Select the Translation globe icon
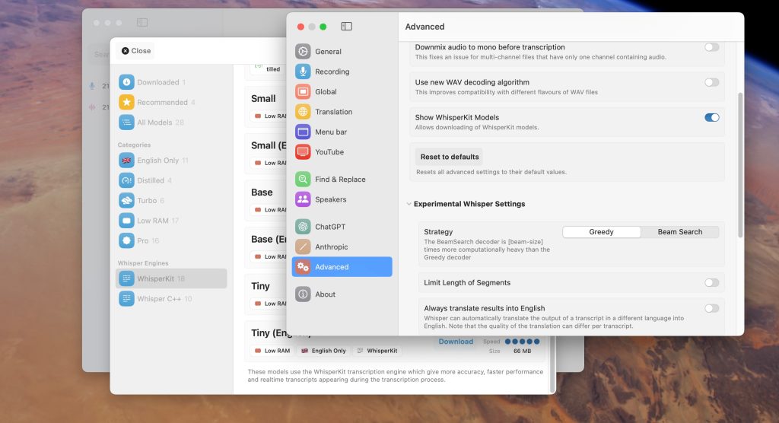Image resolution: width=779 pixels, height=423 pixels. pos(303,112)
